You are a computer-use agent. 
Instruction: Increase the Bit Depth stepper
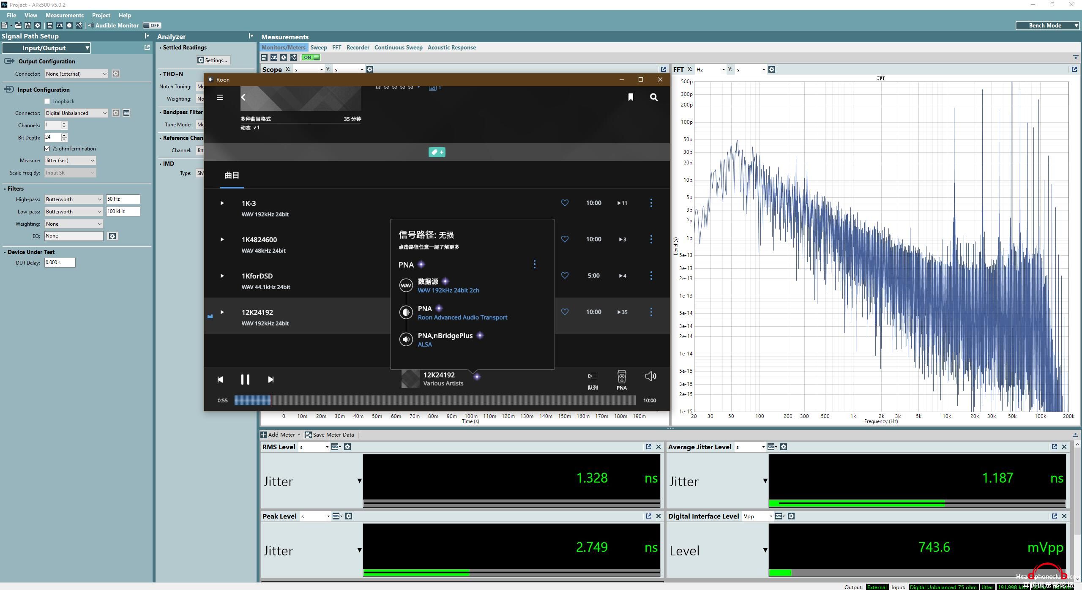(x=64, y=135)
